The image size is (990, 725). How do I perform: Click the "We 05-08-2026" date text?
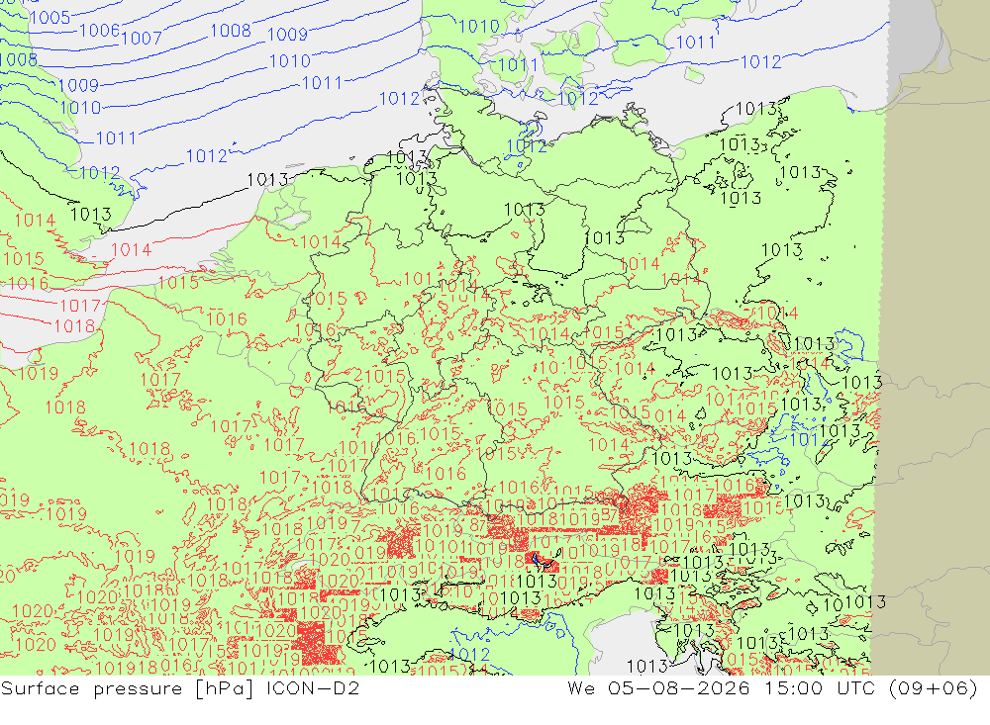coord(658,687)
